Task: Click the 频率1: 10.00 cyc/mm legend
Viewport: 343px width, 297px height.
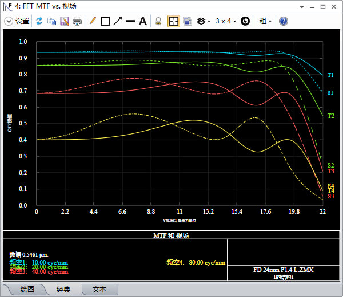Action: [x=39, y=262]
